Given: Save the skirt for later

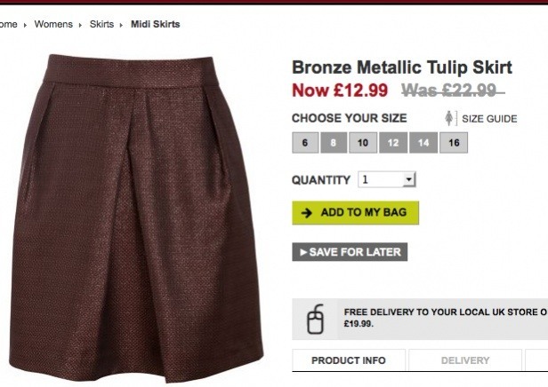Looking at the screenshot, I should (x=350, y=252).
